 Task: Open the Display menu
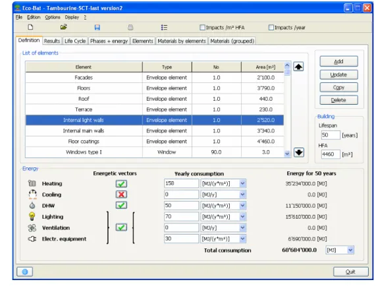point(72,17)
